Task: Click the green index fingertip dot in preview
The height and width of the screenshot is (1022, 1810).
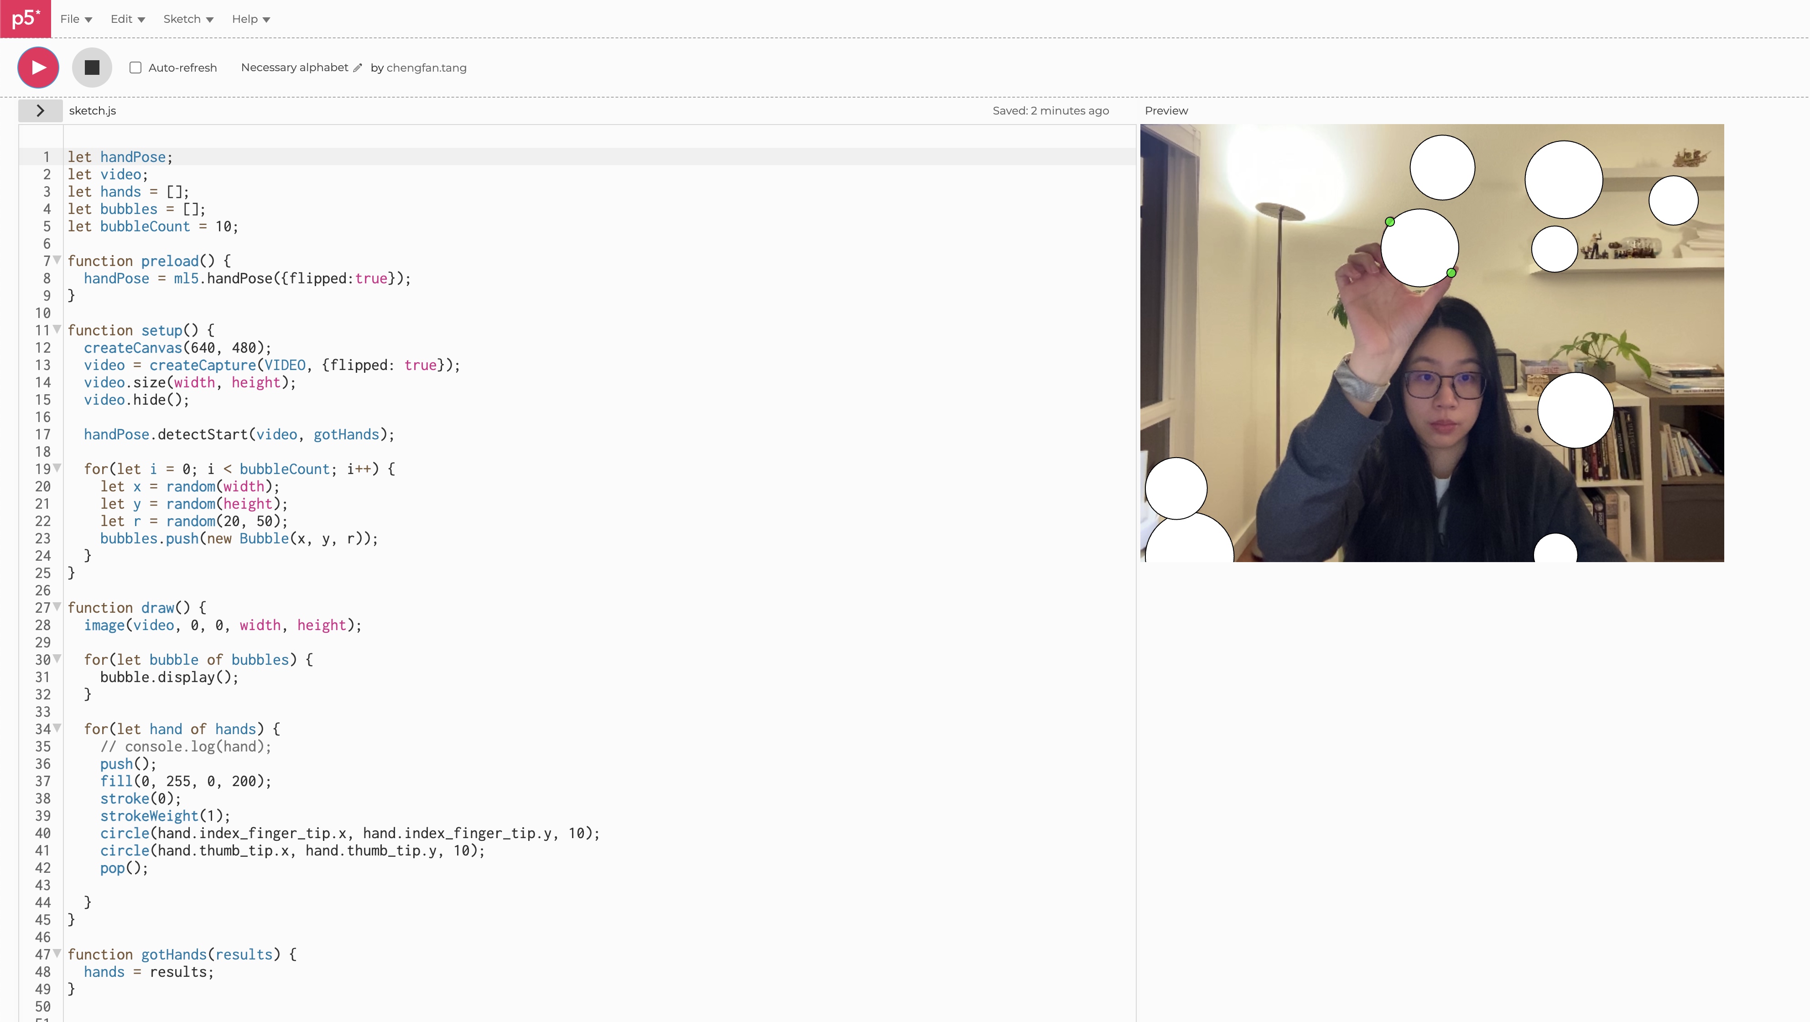Action: pos(1390,222)
